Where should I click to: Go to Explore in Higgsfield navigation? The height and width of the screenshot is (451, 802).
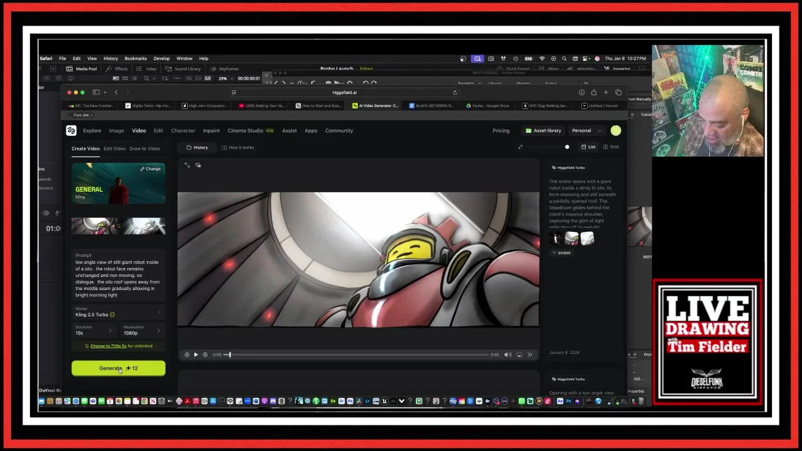click(x=92, y=130)
